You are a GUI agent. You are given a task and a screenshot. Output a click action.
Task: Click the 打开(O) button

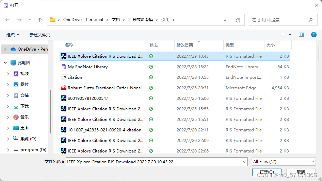267,172
